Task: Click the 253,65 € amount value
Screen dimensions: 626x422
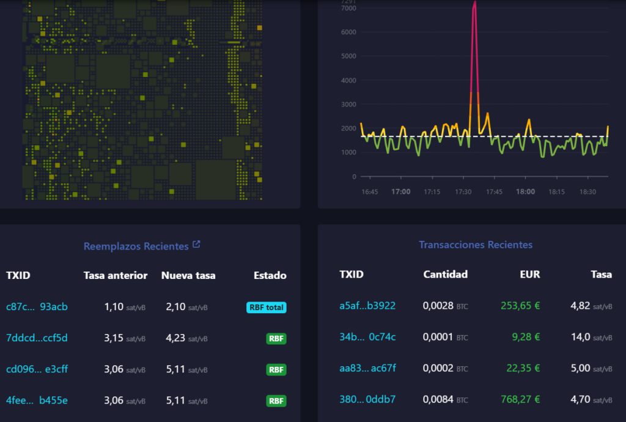Action: (x=520, y=306)
